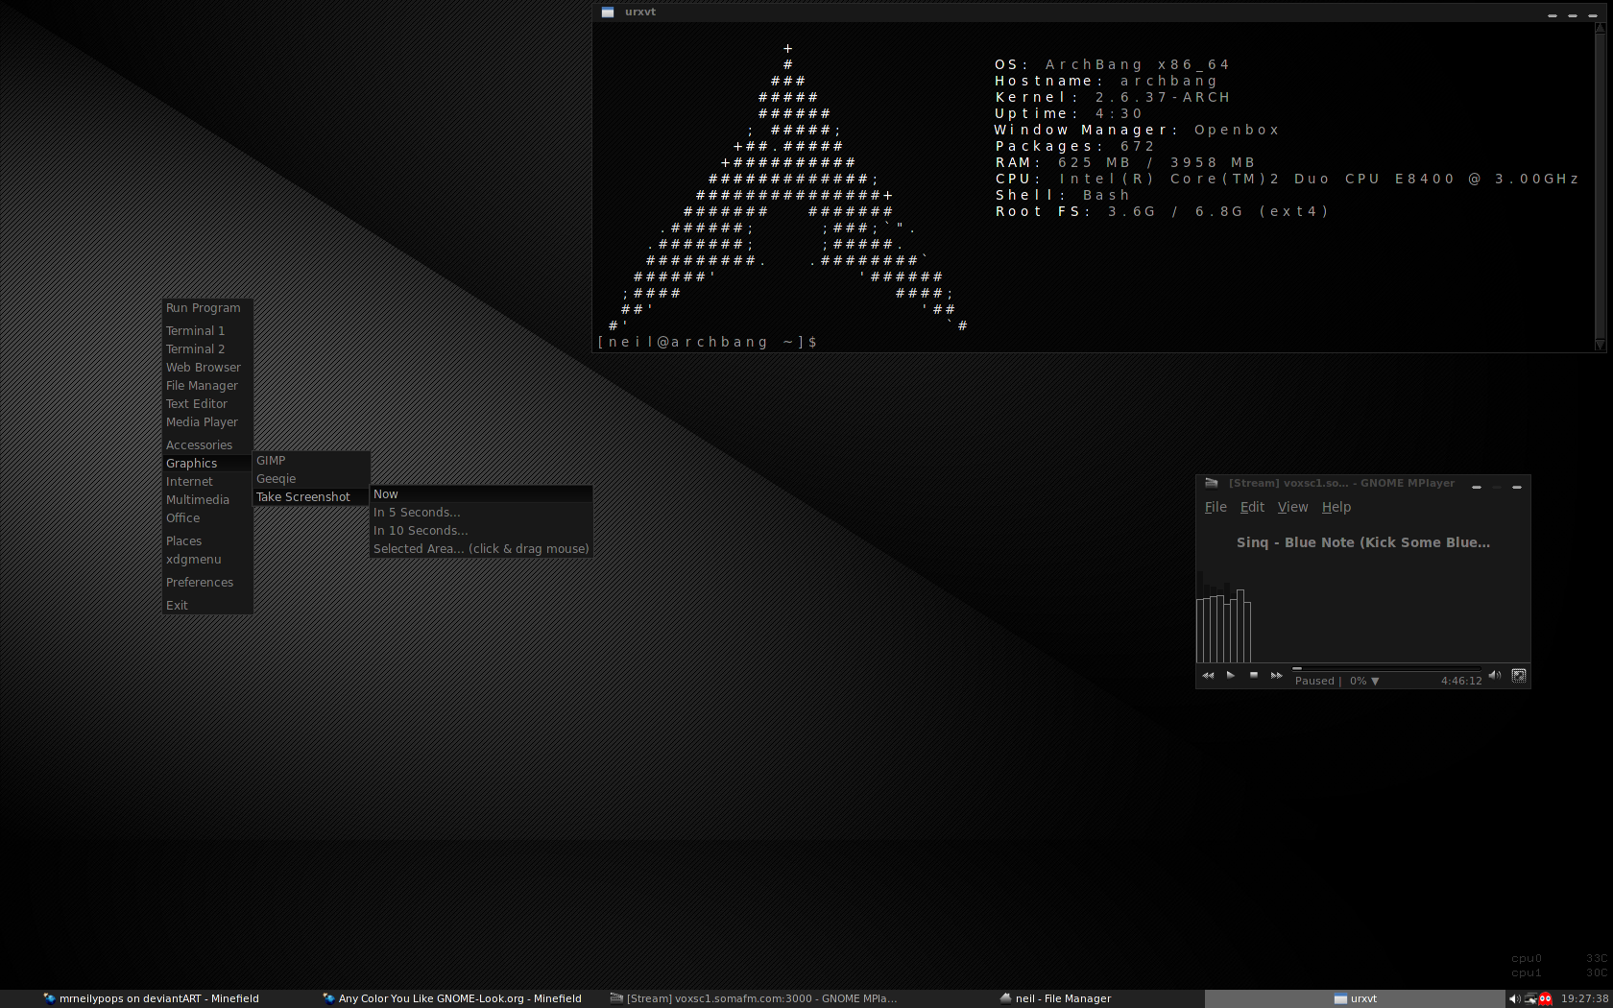The image size is (1613, 1008).
Task: Click network tray icon in panel
Action: 1531,999
